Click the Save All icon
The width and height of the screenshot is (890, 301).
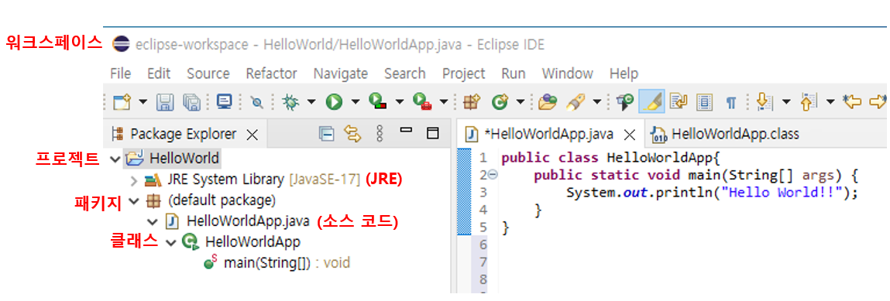click(192, 102)
